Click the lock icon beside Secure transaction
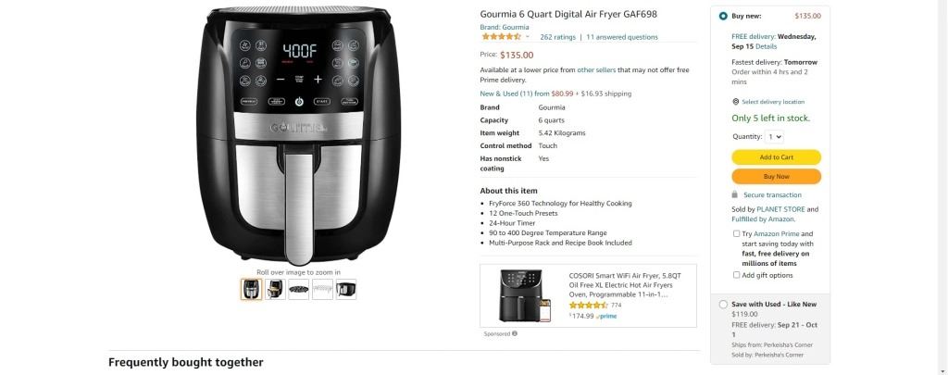The height and width of the screenshot is (375, 948). [734, 194]
